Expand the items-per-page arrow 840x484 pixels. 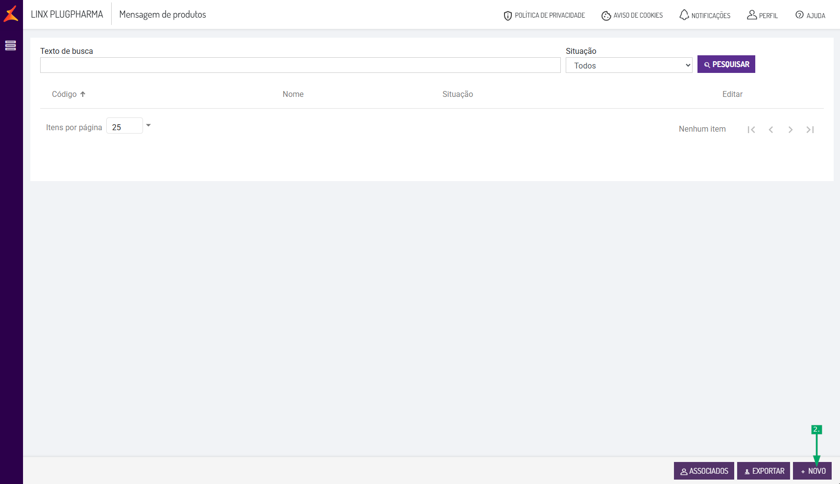click(148, 125)
